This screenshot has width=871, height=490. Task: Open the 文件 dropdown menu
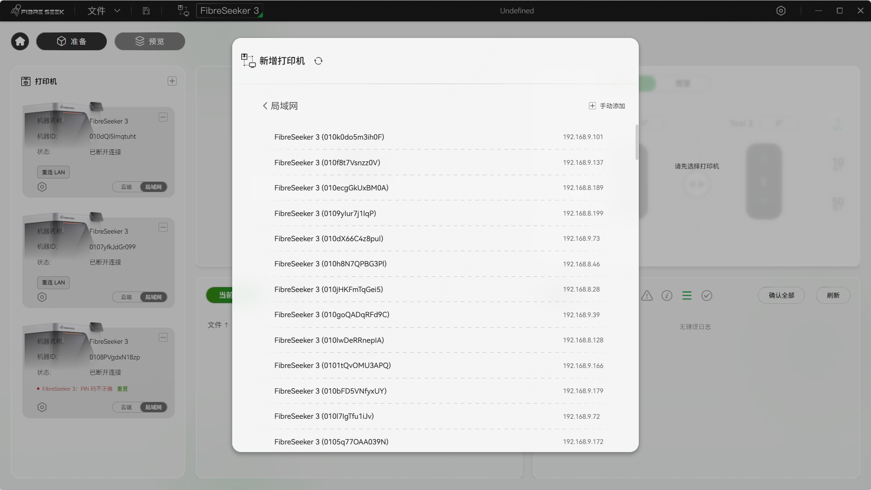(104, 10)
